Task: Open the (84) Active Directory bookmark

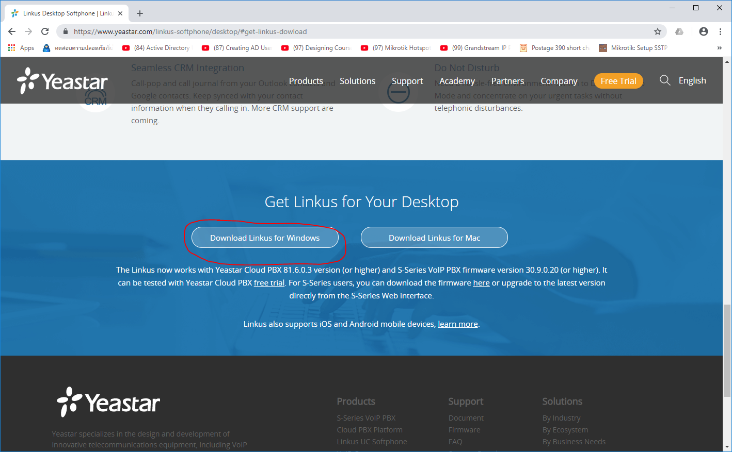Action: point(156,48)
